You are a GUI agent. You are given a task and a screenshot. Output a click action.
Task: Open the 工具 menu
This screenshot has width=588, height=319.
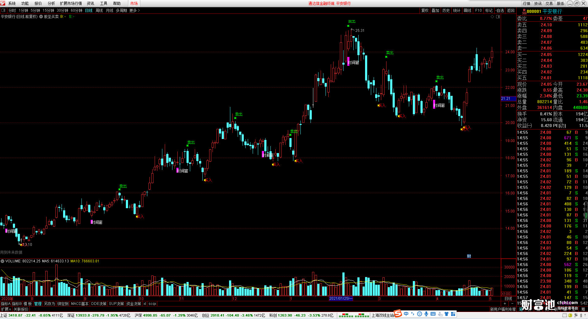[104, 3]
